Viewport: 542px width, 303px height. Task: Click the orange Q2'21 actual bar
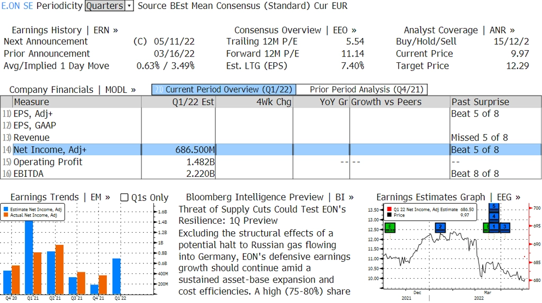point(59,270)
